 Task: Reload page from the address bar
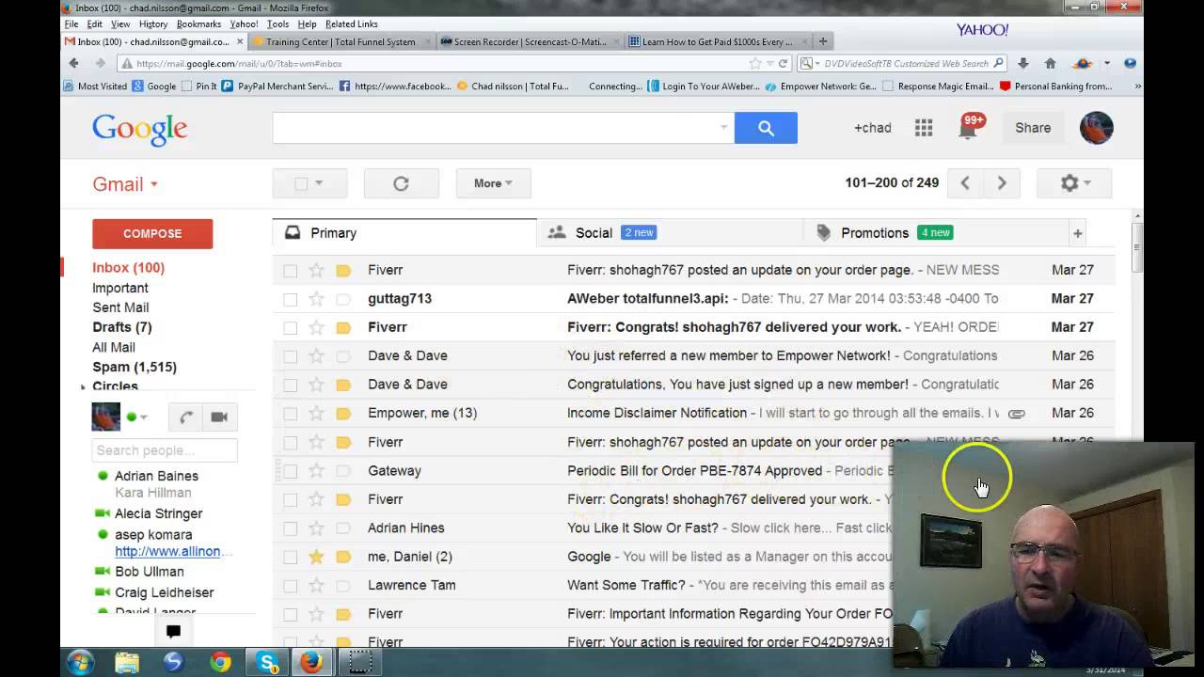click(x=783, y=63)
